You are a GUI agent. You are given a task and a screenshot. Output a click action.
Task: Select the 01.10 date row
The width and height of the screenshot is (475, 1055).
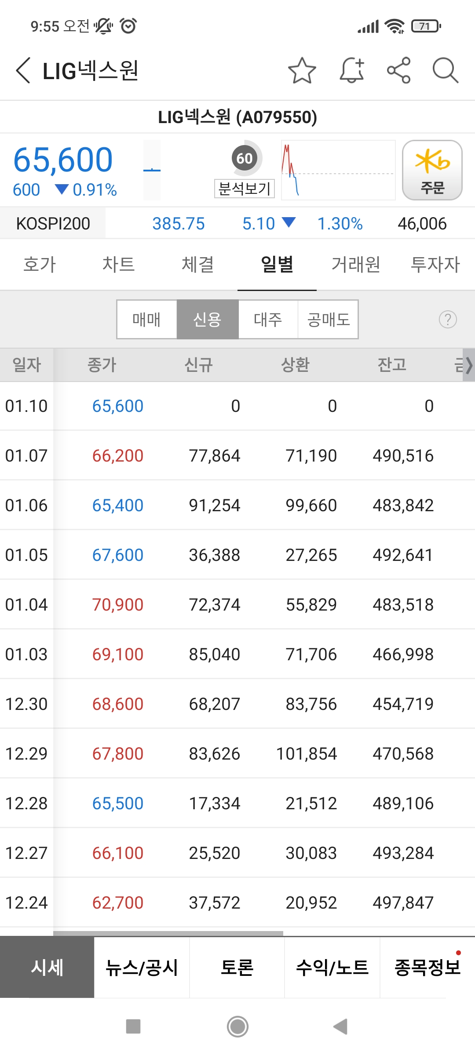(x=237, y=406)
